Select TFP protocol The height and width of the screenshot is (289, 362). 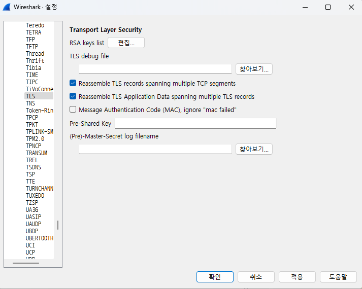[30, 40]
